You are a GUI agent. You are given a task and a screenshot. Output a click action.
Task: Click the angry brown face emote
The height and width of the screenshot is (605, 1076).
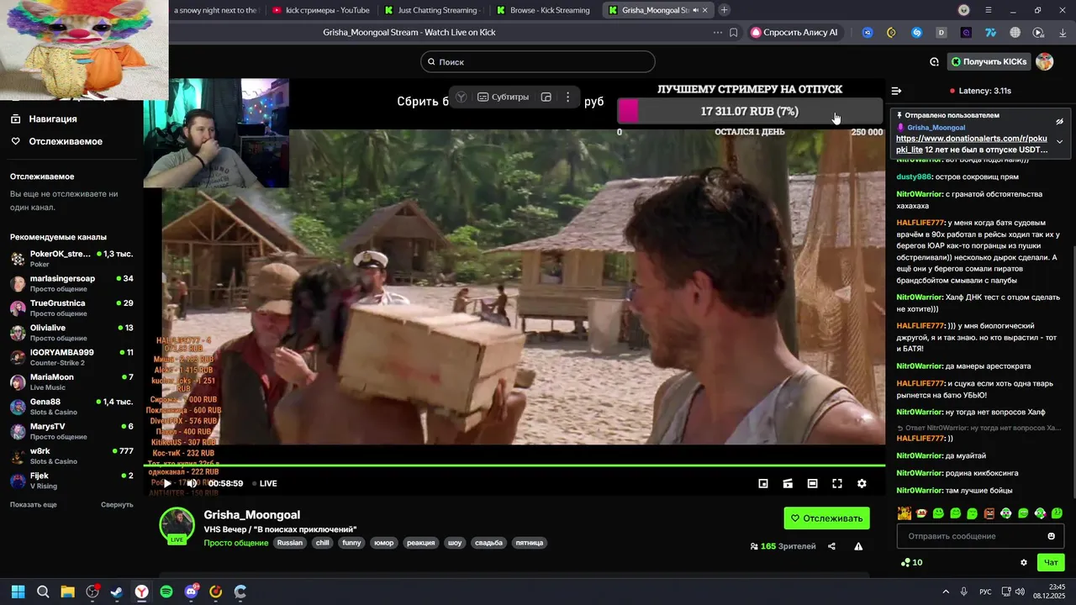[989, 513]
